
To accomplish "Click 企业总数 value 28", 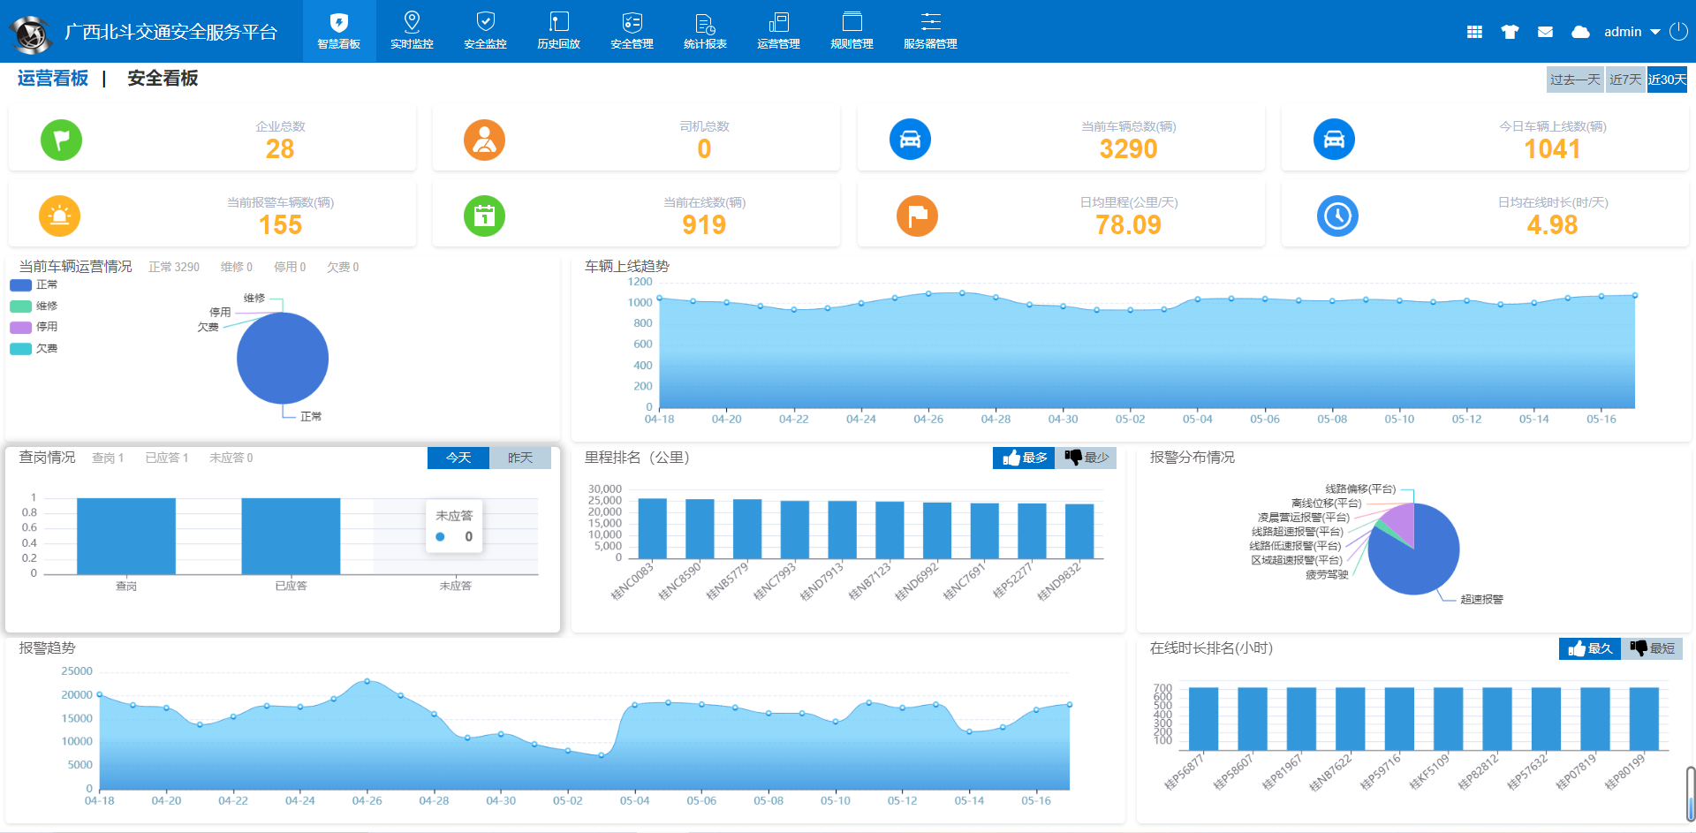I will point(280,149).
